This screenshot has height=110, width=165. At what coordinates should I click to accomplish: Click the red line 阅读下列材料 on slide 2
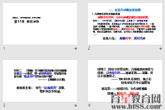pos(124,17)
